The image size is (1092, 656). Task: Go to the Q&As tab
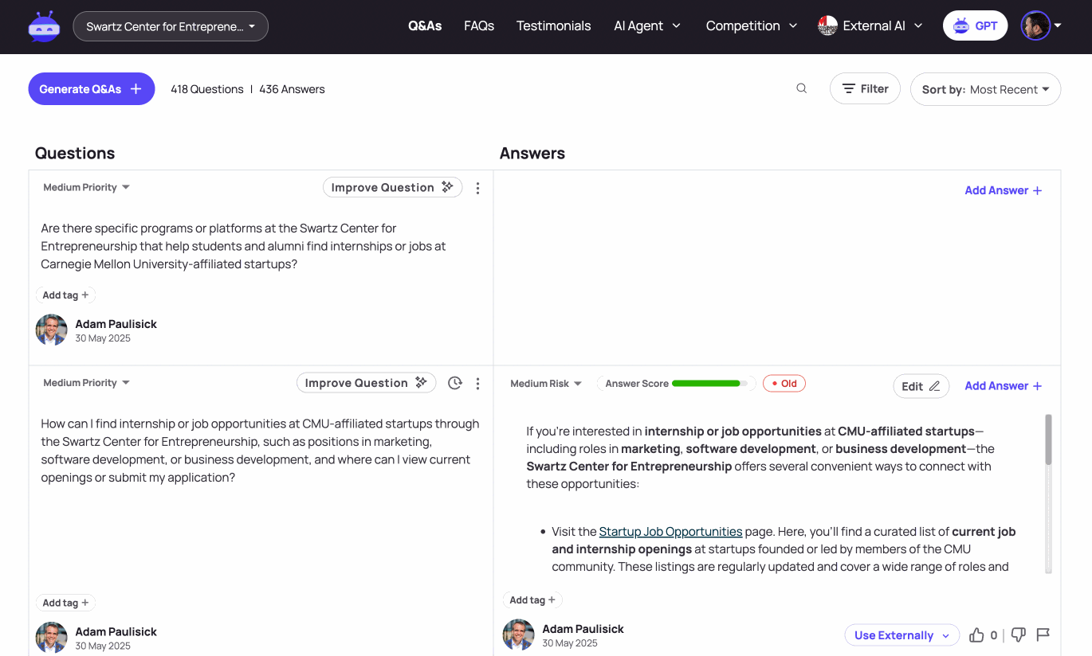425,25
